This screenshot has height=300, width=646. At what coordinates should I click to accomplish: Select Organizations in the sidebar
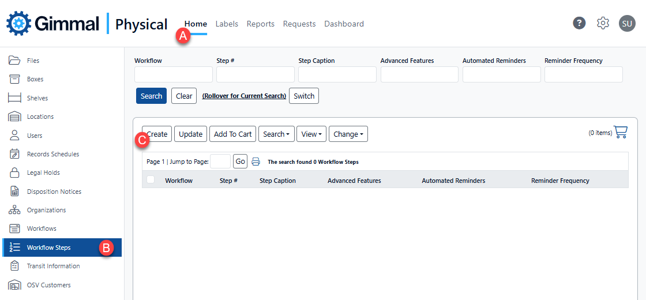46,210
